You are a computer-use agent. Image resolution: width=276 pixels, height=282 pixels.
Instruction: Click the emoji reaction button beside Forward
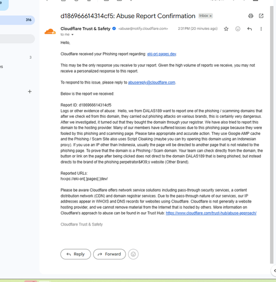(133, 254)
